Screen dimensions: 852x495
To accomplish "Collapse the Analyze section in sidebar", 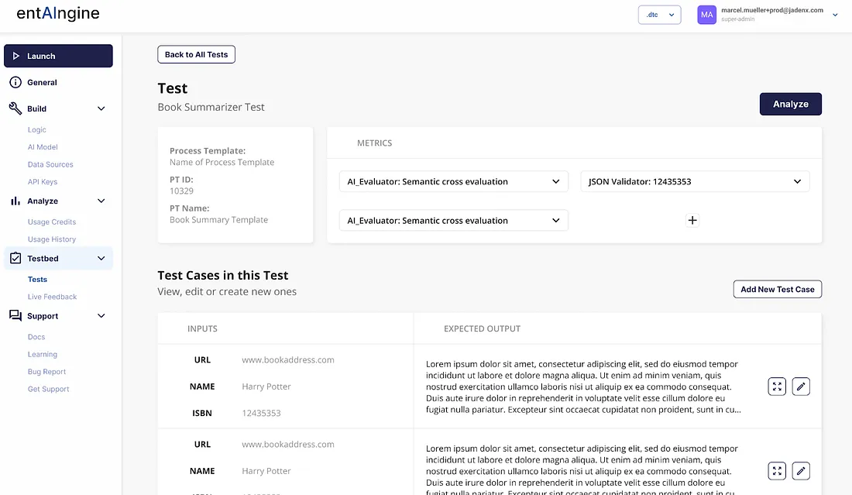I will (x=101, y=201).
